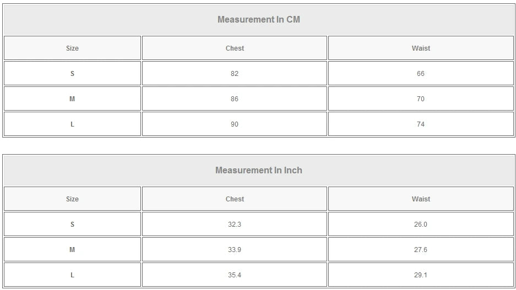516x290 pixels.
Task: Click the cell showing 70
Action: pyautogui.click(x=421, y=99)
